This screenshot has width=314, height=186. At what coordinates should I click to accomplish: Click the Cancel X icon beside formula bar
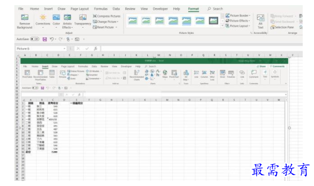click(x=78, y=49)
